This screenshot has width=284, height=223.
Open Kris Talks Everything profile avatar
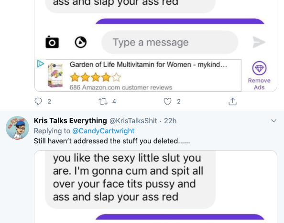(x=17, y=128)
